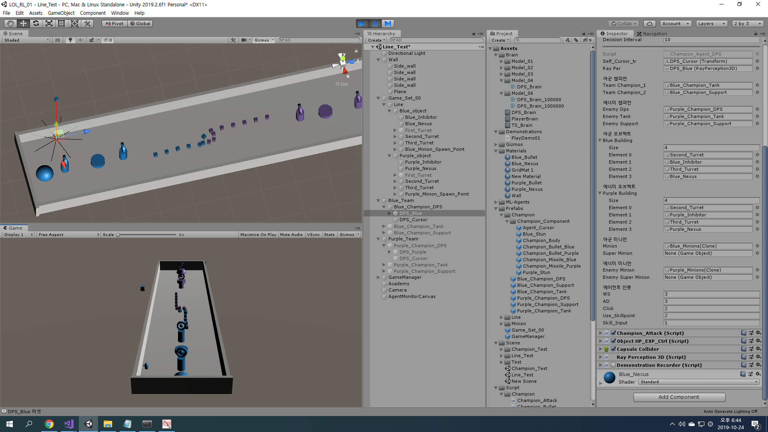Toggle Pivot handle position button
768x432 pixels.
(114, 24)
